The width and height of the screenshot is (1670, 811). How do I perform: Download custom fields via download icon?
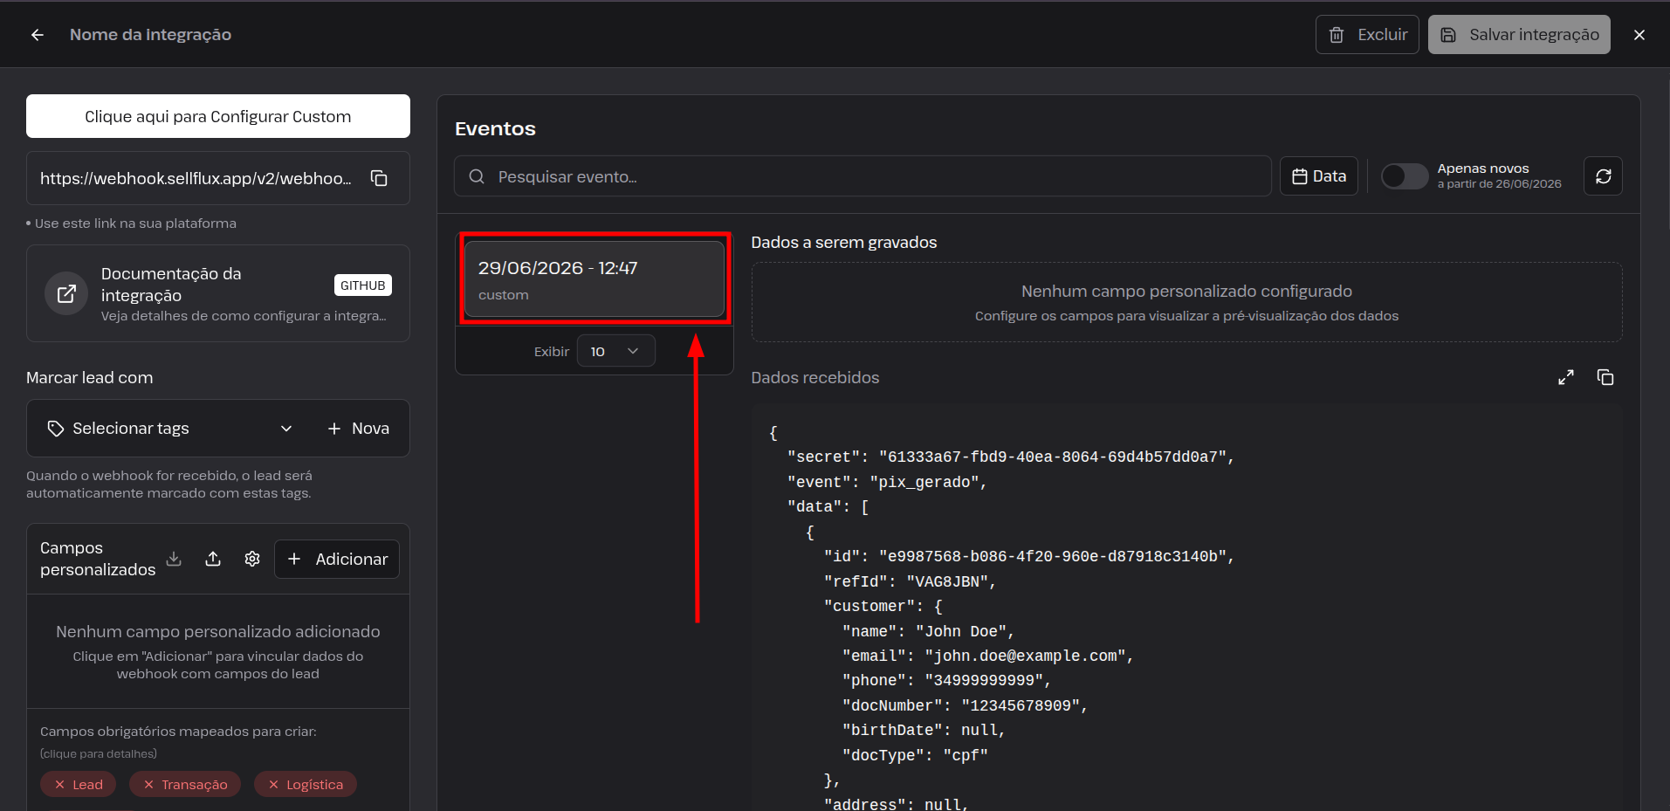[x=174, y=559]
